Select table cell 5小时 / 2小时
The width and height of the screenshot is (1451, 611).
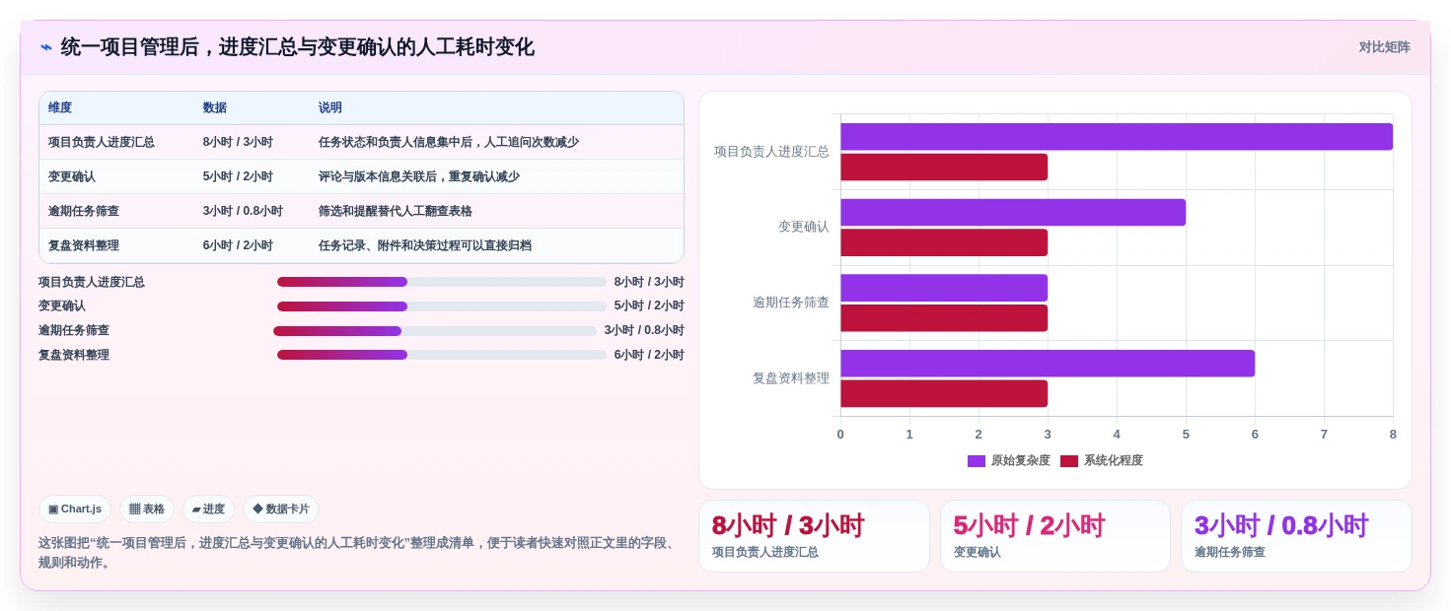click(238, 176)
